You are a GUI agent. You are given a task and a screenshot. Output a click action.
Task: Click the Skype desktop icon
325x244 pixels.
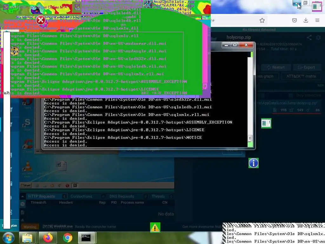tap(27, 124)
